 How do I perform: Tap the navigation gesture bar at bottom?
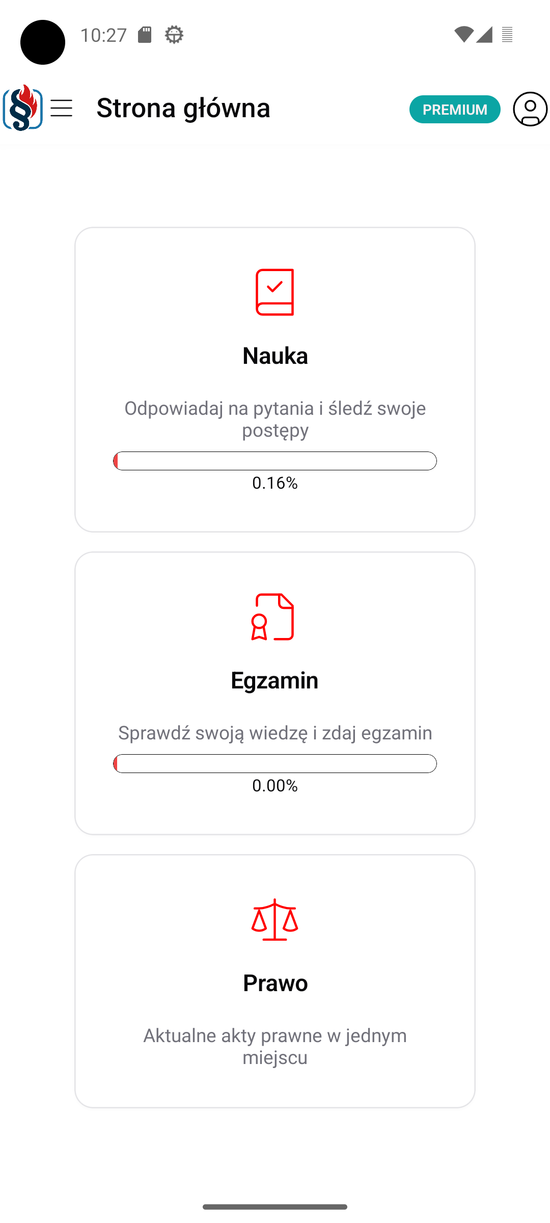coord(275,1206)
